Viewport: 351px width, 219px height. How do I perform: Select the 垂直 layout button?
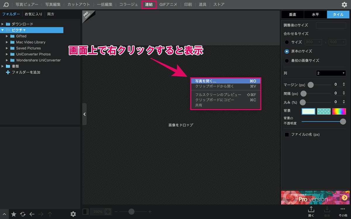[292, 15]
